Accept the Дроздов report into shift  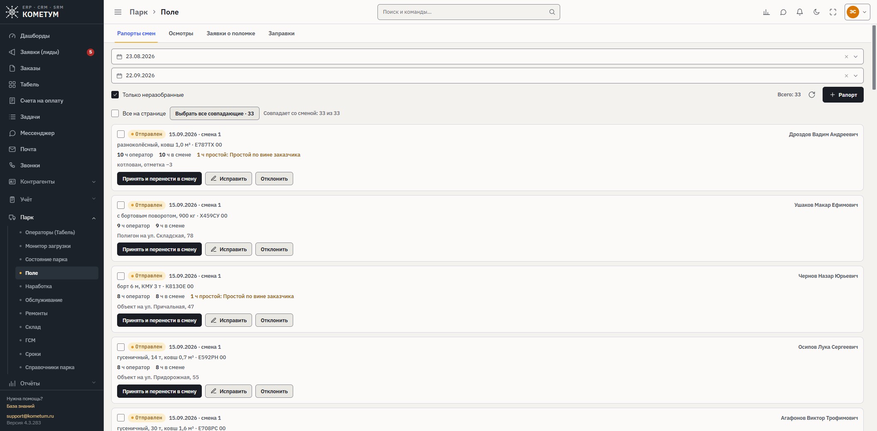159,179
